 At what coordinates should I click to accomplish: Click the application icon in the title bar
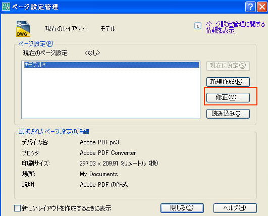[x=6, y=7]
